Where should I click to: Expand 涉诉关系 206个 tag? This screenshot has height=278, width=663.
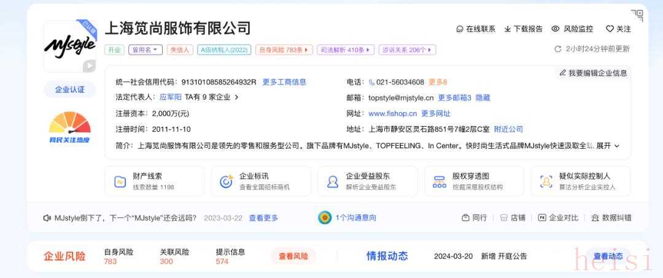coord(407,50)
